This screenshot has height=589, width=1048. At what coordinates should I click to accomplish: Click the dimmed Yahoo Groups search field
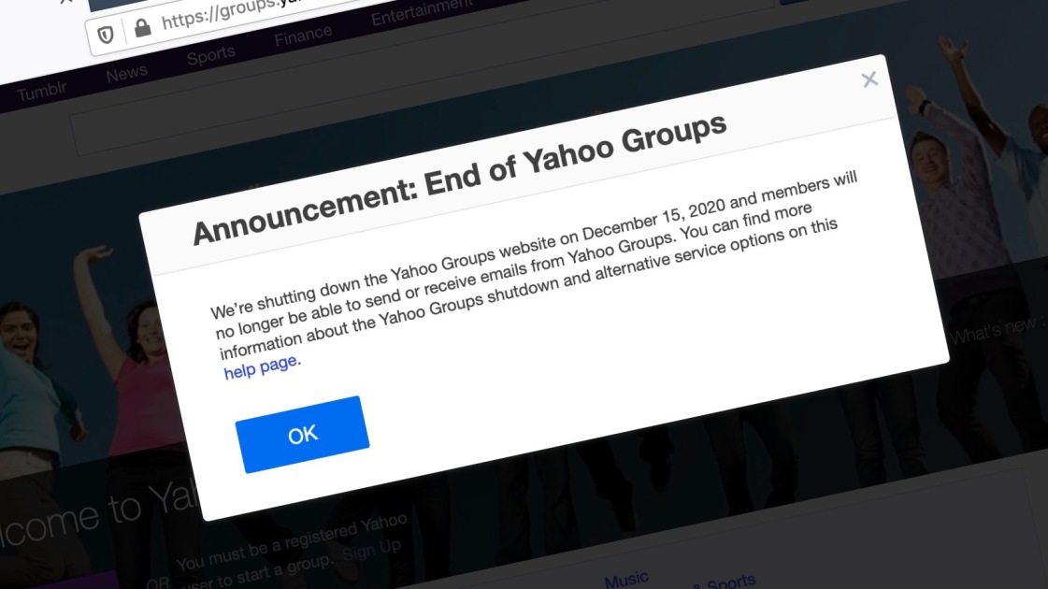pos(280,131)
